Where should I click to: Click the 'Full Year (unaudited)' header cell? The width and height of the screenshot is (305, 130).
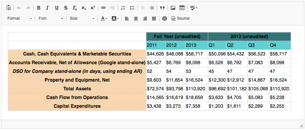pos(177,36)
